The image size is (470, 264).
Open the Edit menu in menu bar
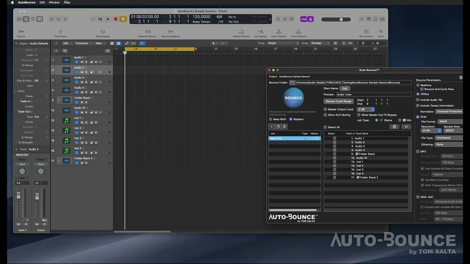click(42, 3)
